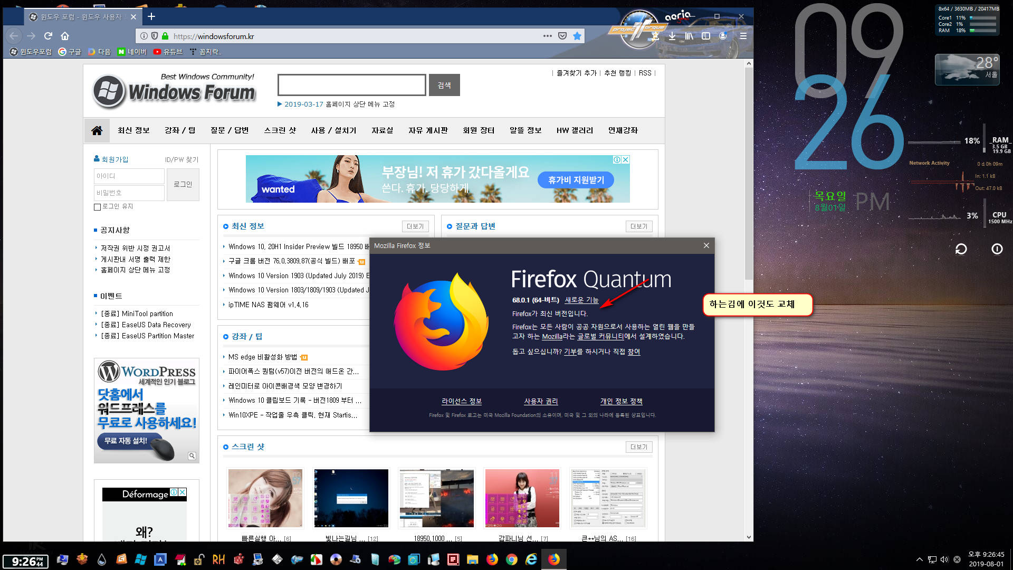Open the 자료실 menu
The image size is (1013, 570).
(x=382, y=130)
